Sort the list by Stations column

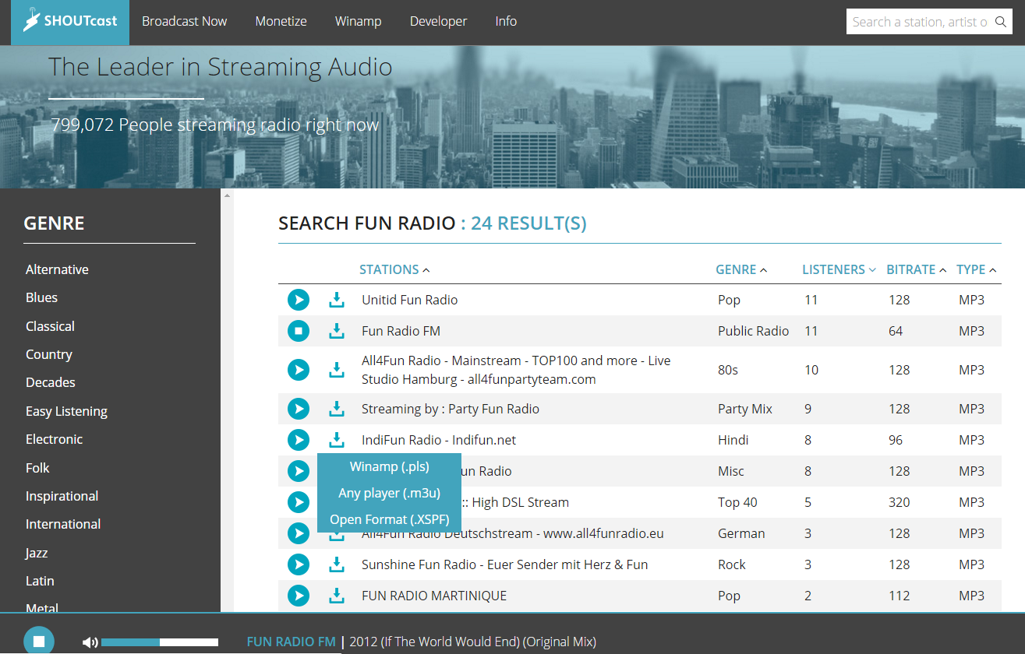(394, 269)
